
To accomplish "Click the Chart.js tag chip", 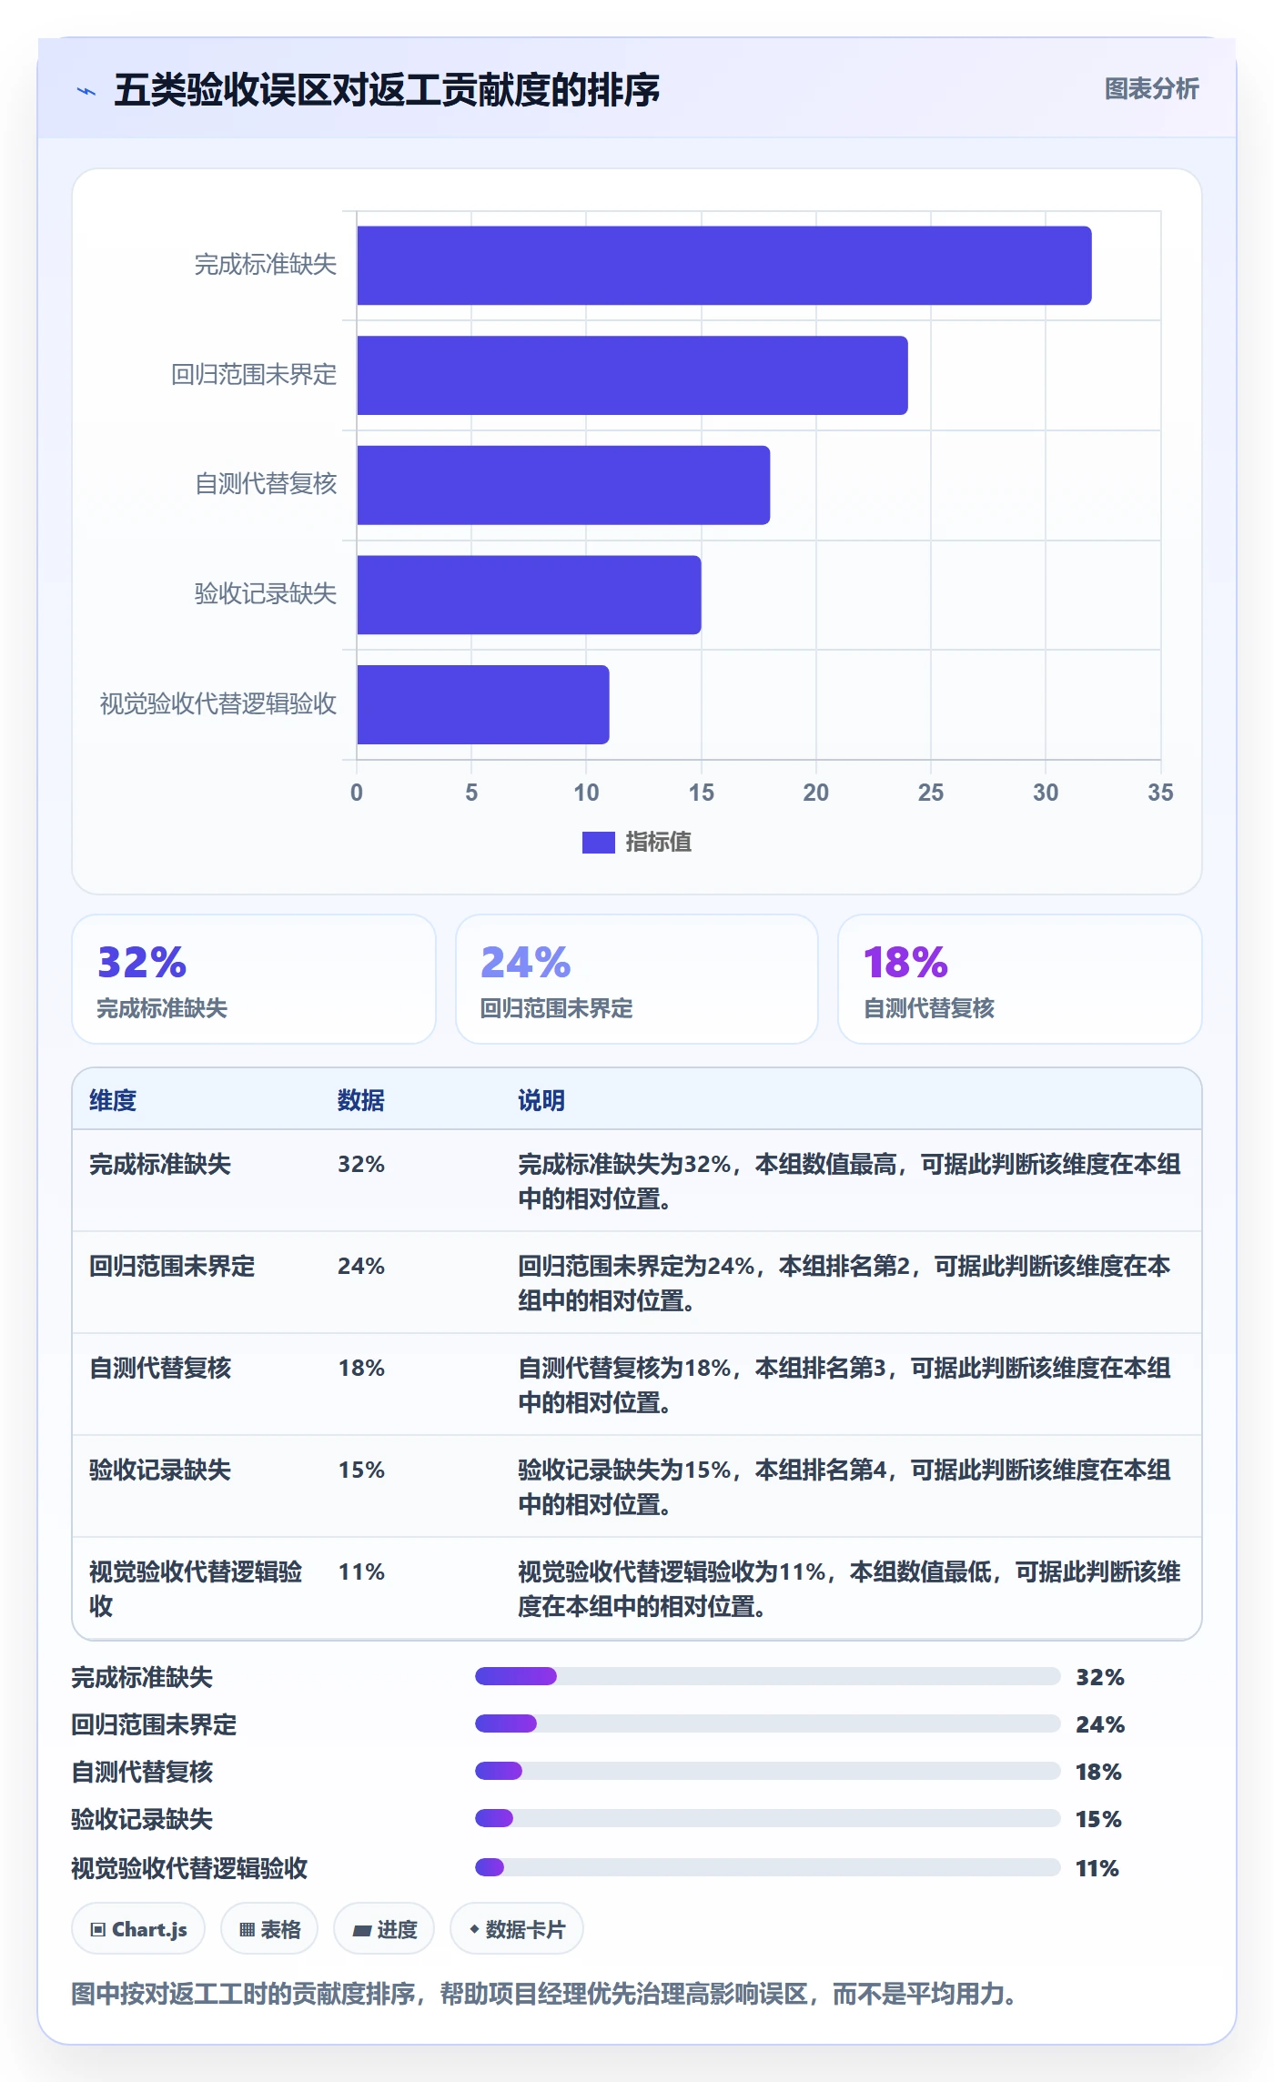I will click(x=138, y=1929).
